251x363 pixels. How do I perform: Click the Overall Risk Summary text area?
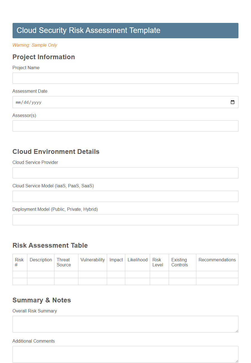click(x=125, y=324)
